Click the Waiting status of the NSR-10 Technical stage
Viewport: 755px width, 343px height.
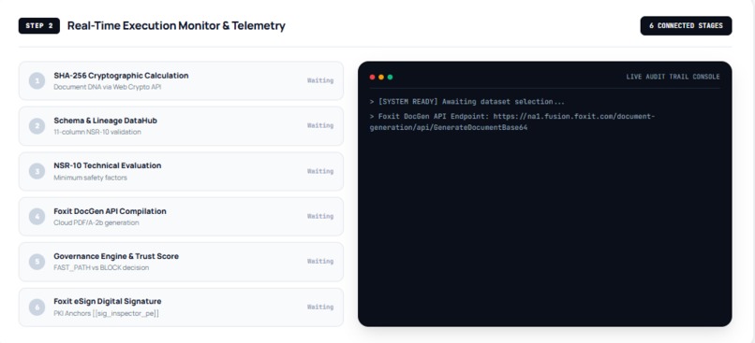click(320, 171)
